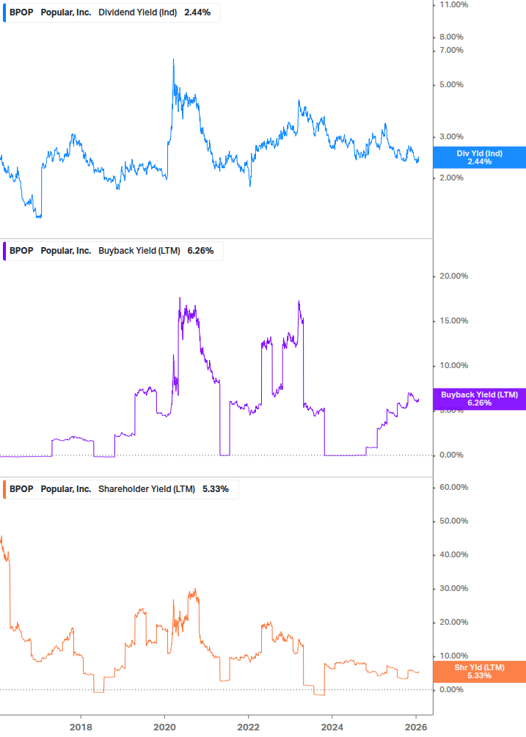The height and width of the screenshot is (737, 526).
Task: Click the 40.00% shareholder yield axis label
Action: pyautogui.click(x=453, y=554)
